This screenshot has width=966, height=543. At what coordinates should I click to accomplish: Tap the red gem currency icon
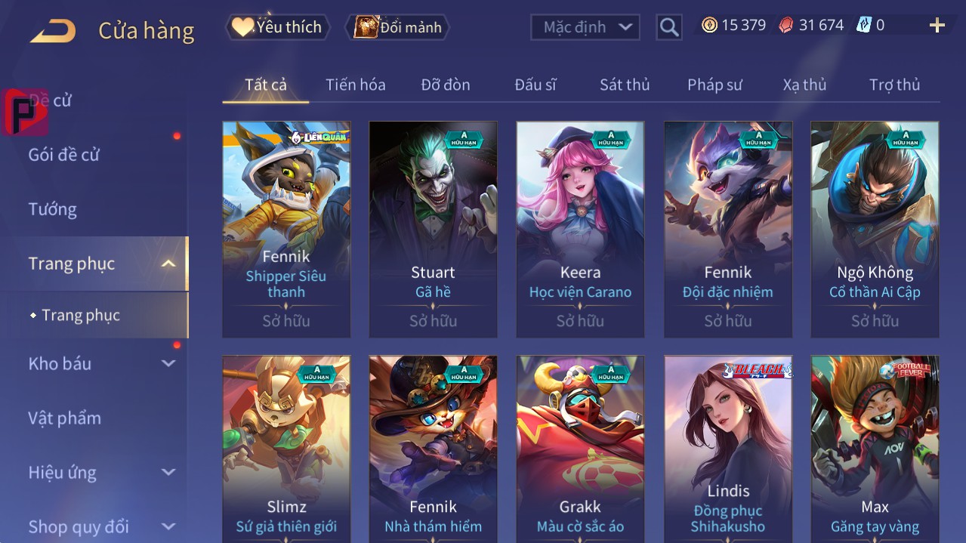(786, 26)
